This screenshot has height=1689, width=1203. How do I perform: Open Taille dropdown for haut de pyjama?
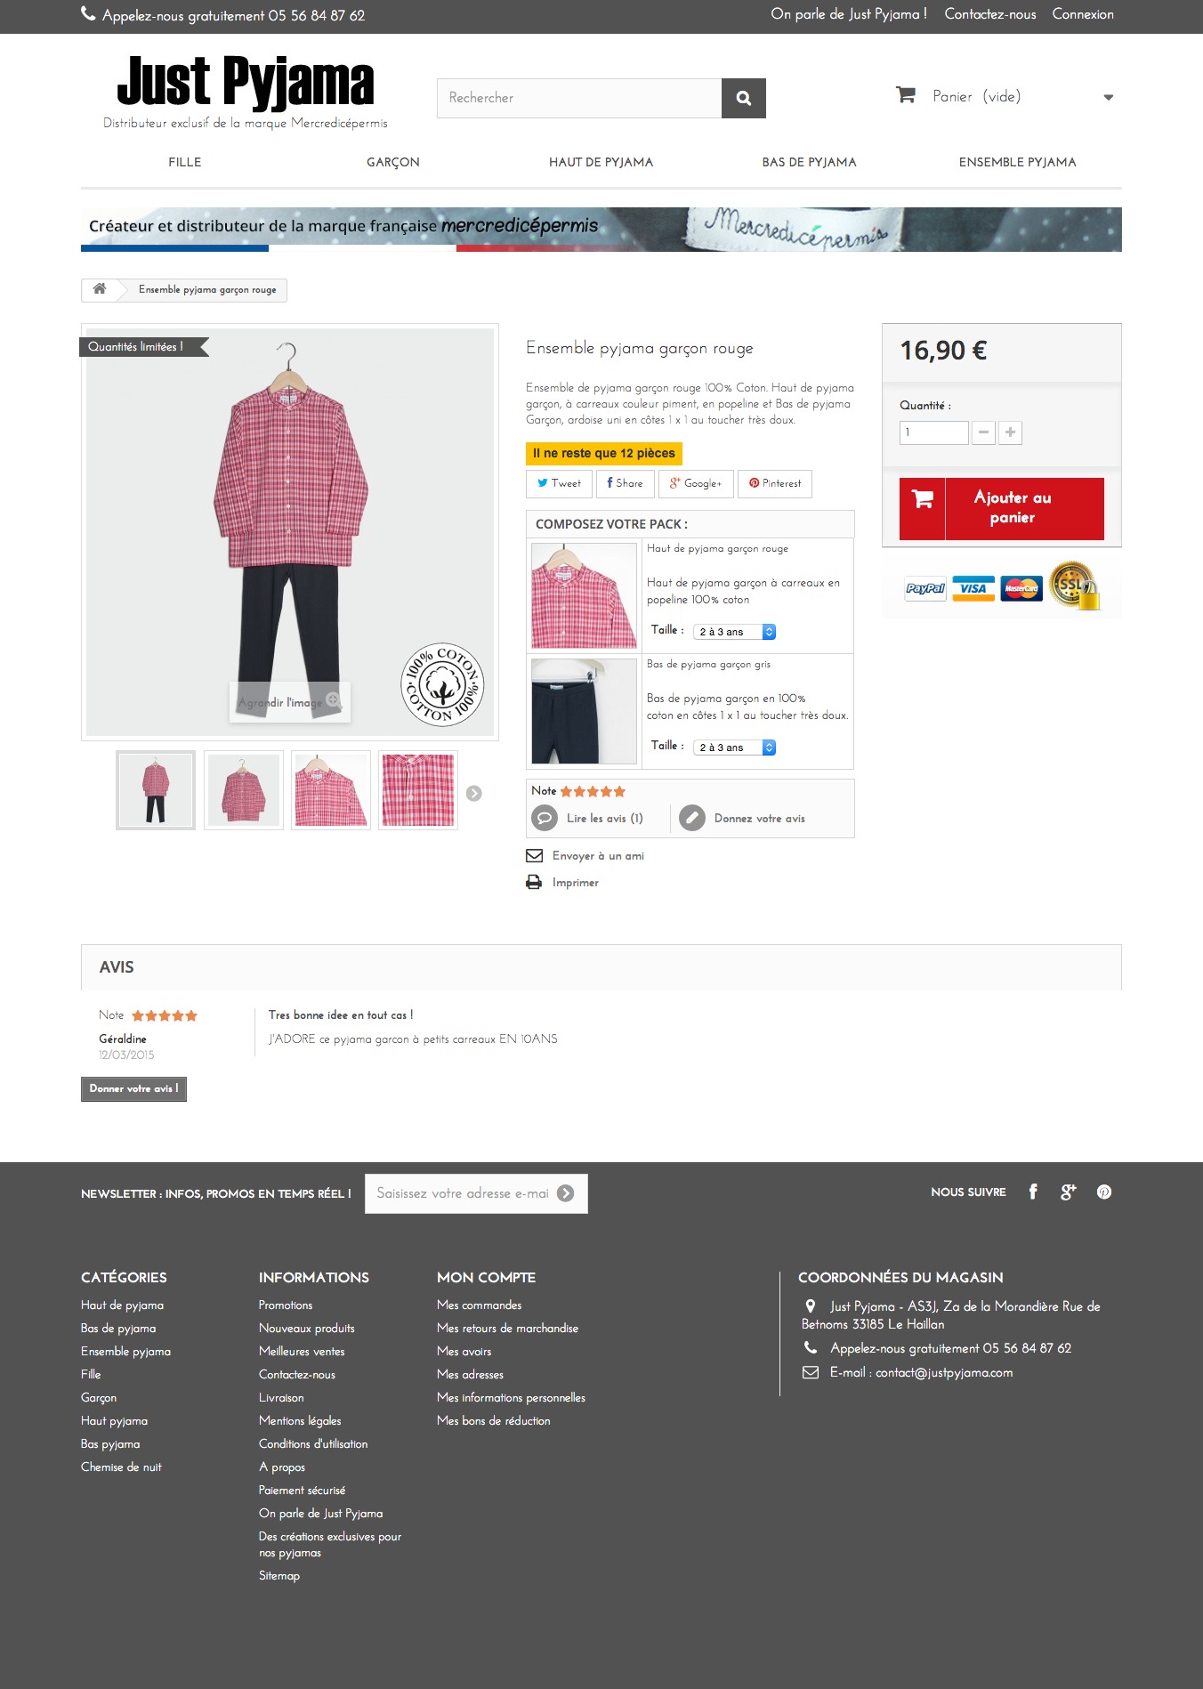tap(735, 632)
